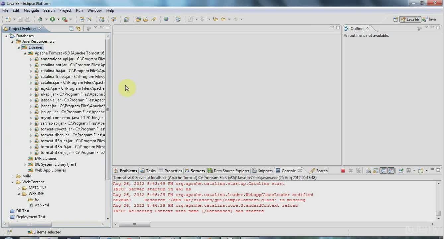
Task: Open the Project menu
Action: tap(65, 10)
